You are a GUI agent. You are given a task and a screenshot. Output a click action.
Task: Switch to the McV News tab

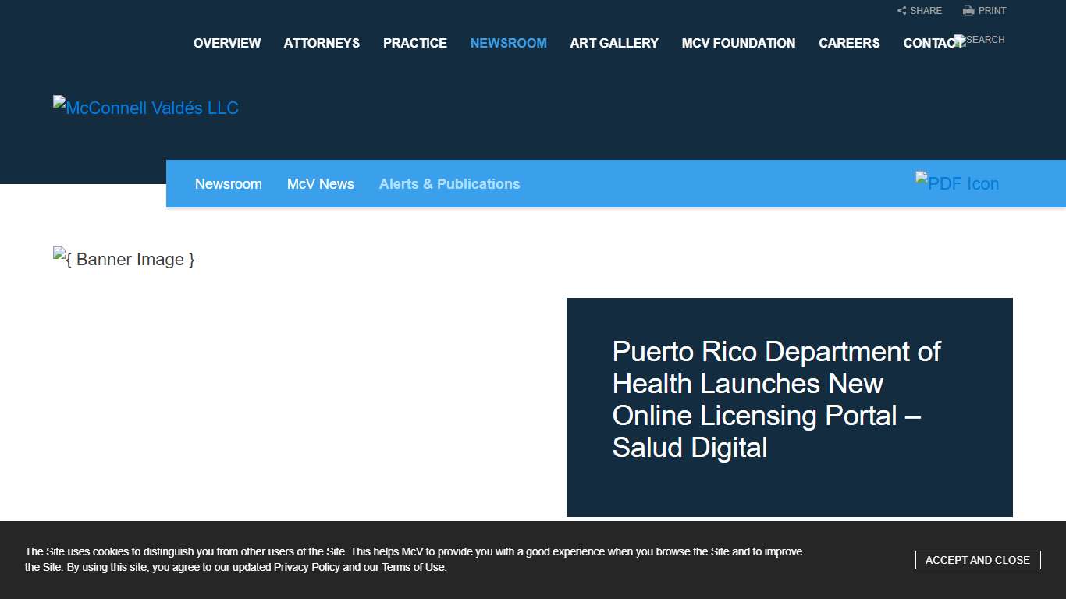point(321,183)
